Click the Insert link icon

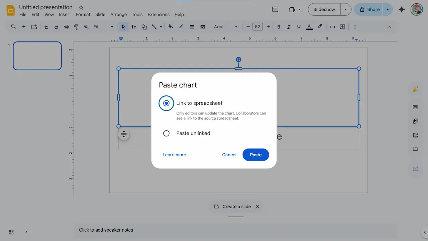pos(332,27)
